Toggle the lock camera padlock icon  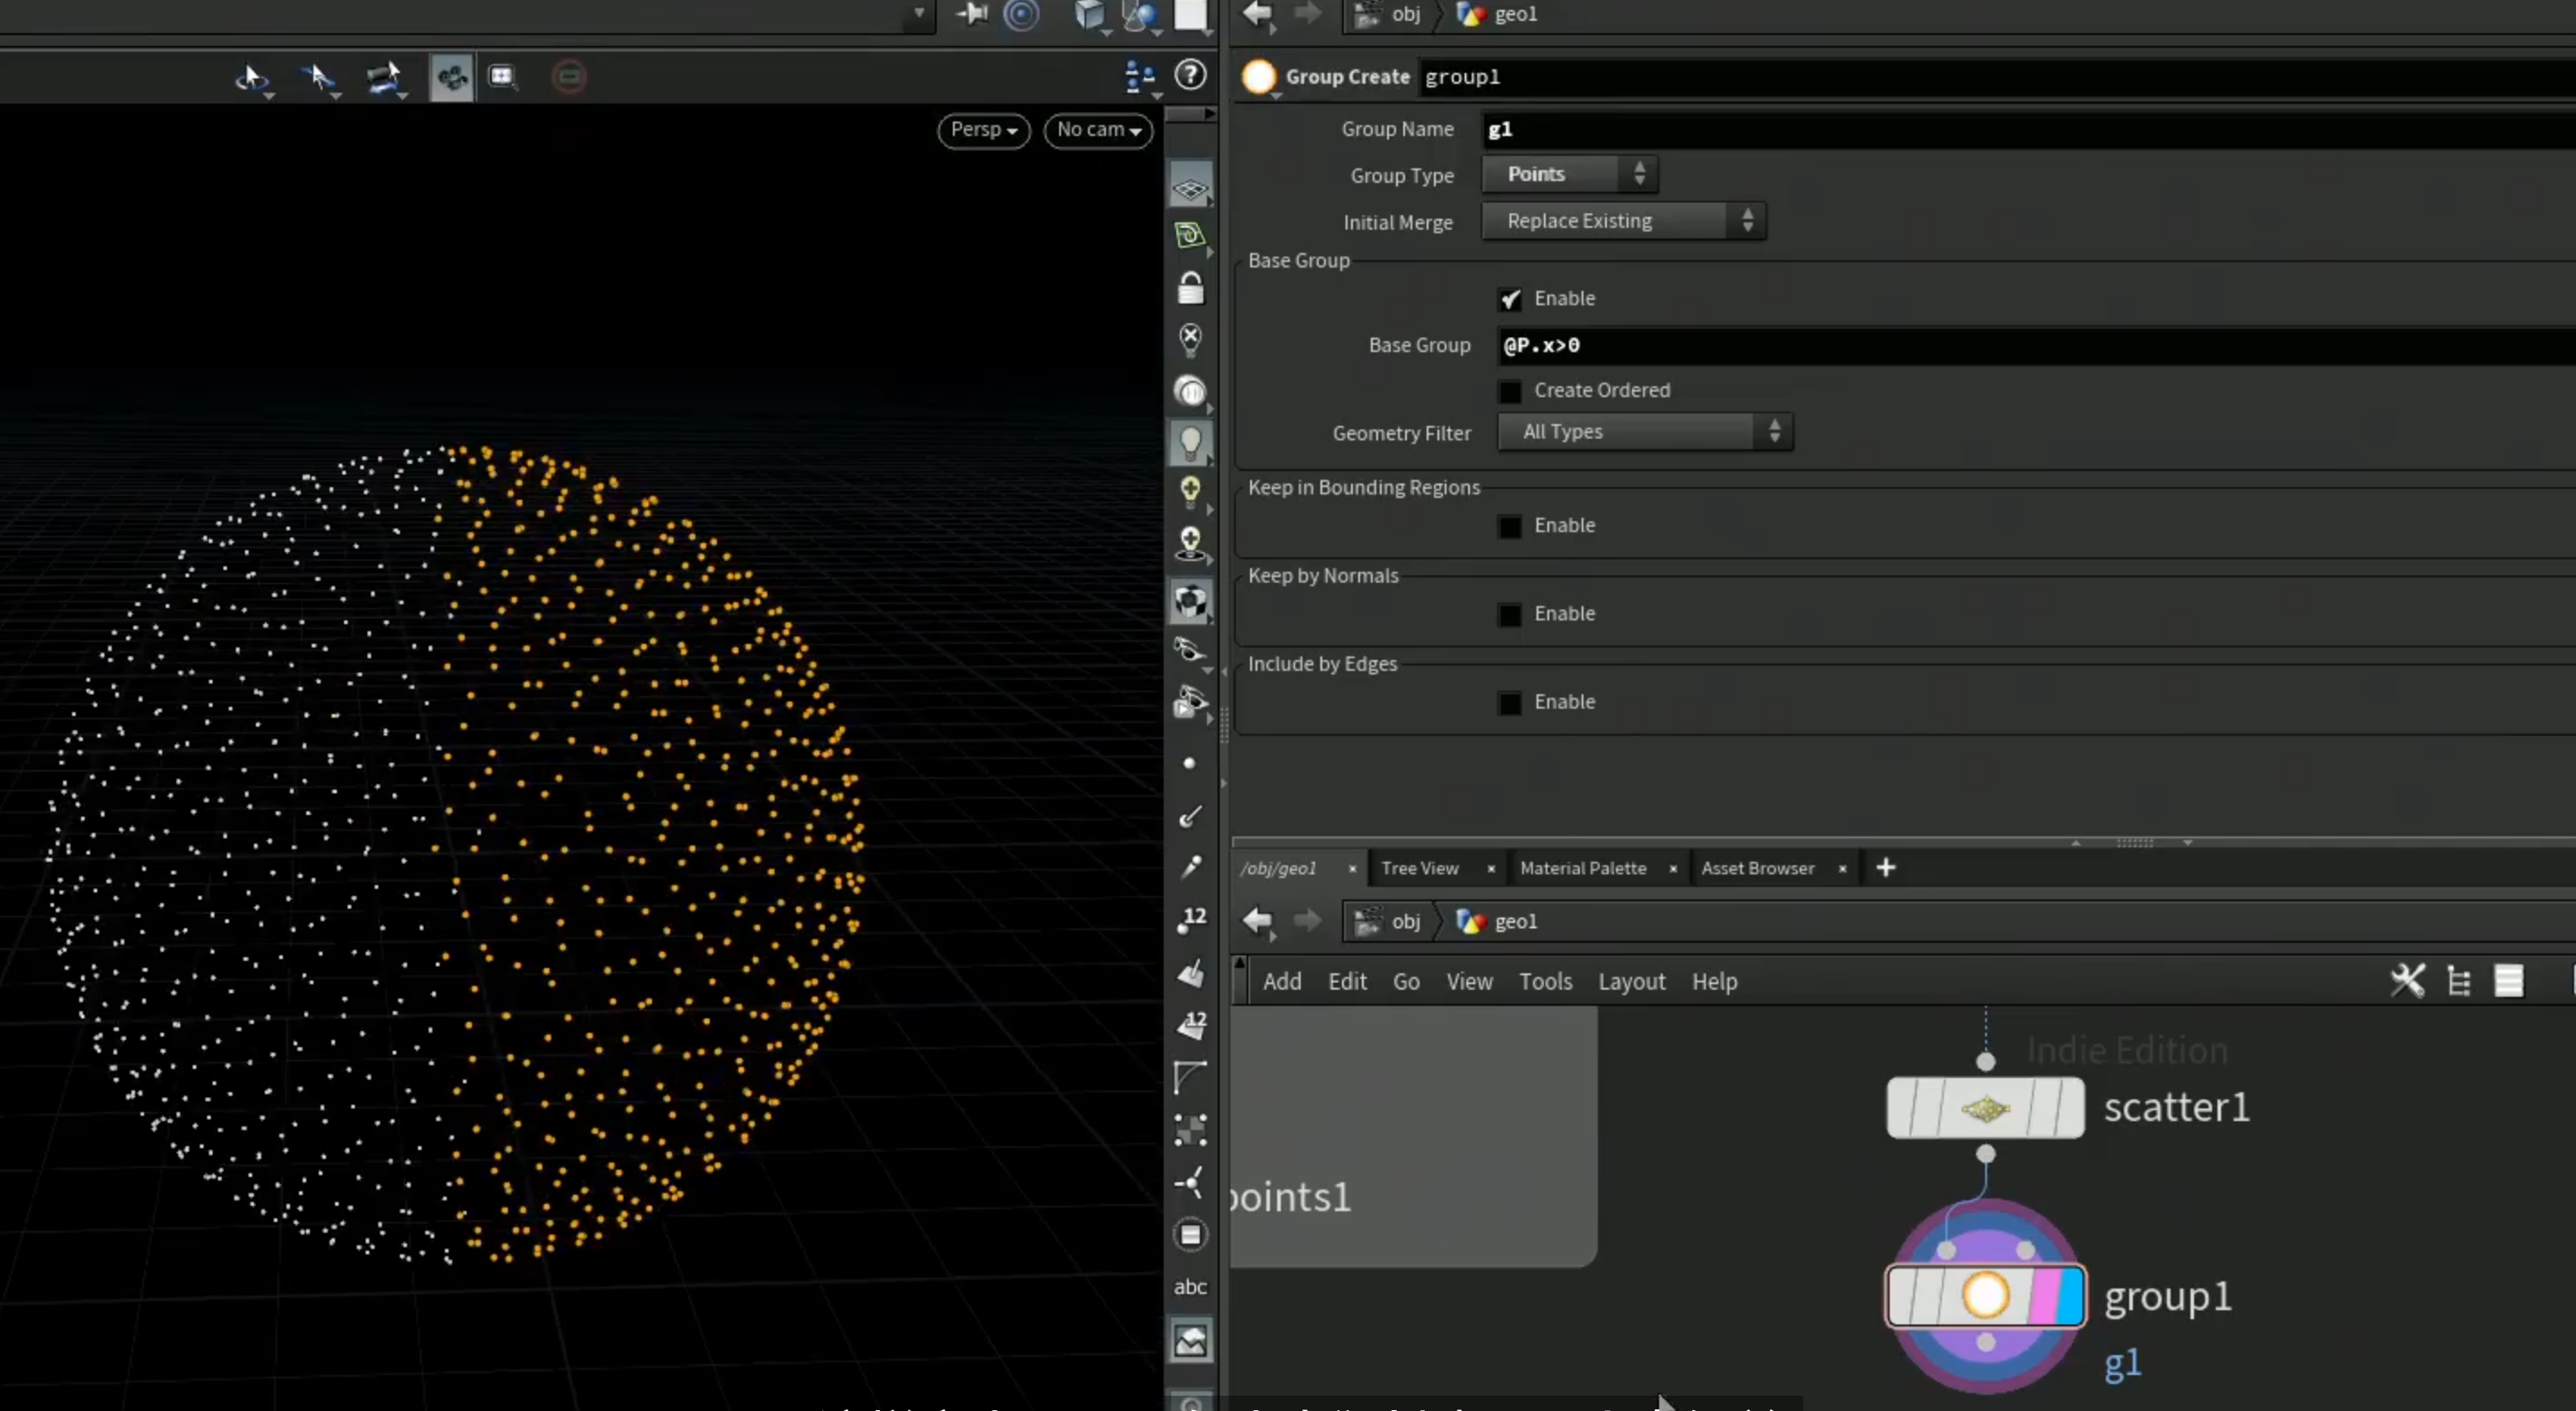(x=1190, y=288)
